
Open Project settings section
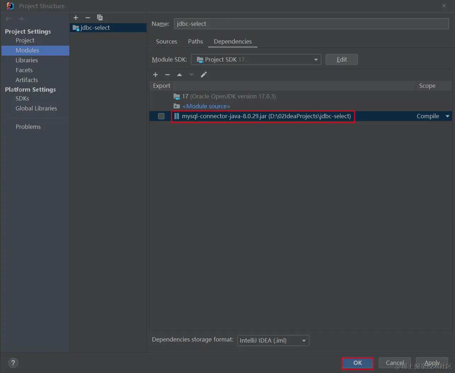(25, 40)
